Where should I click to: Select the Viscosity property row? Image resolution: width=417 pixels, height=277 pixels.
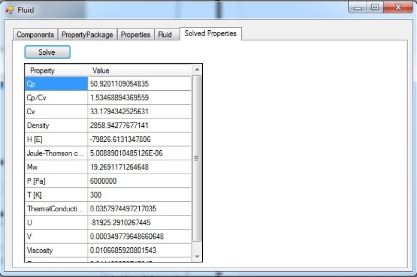coord(56,250)
